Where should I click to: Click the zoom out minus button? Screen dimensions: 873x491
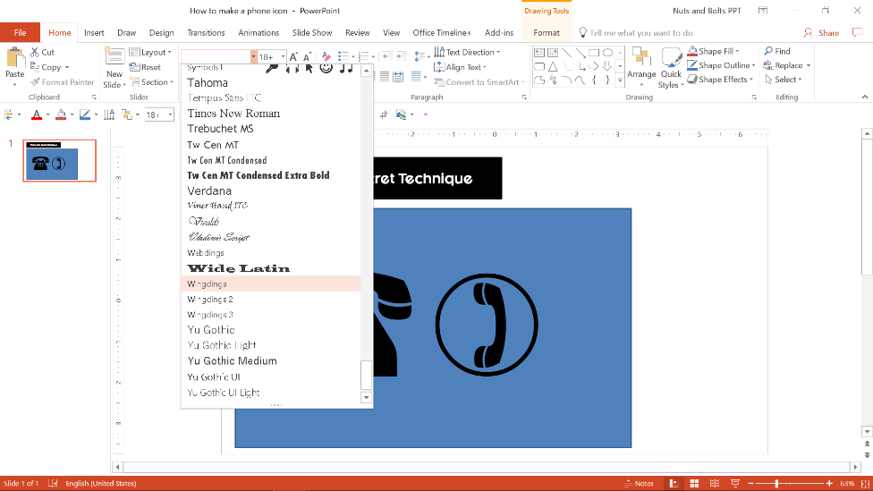750,483
